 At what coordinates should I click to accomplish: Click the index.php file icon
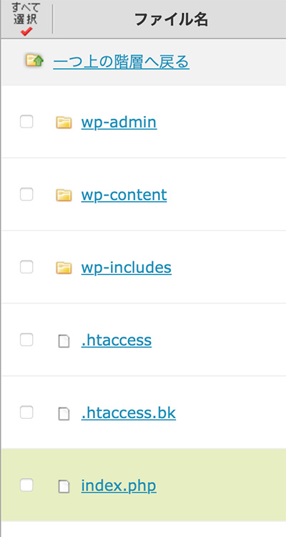coord(64,486)
